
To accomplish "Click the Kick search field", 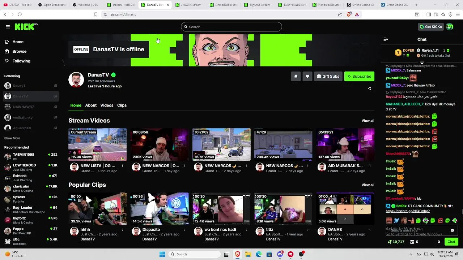I will click(x=231, y=27).
